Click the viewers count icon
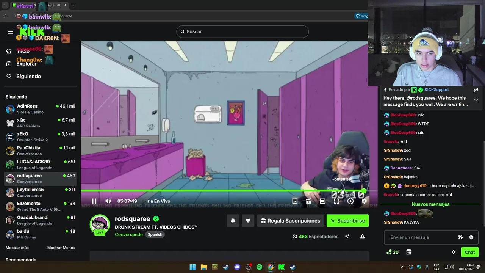 coord(295,237)
